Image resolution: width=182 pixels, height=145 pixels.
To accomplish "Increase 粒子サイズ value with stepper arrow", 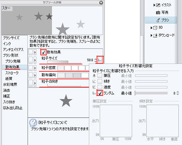I will 95,59.
